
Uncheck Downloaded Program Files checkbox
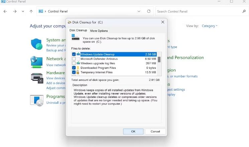[74, 68]
